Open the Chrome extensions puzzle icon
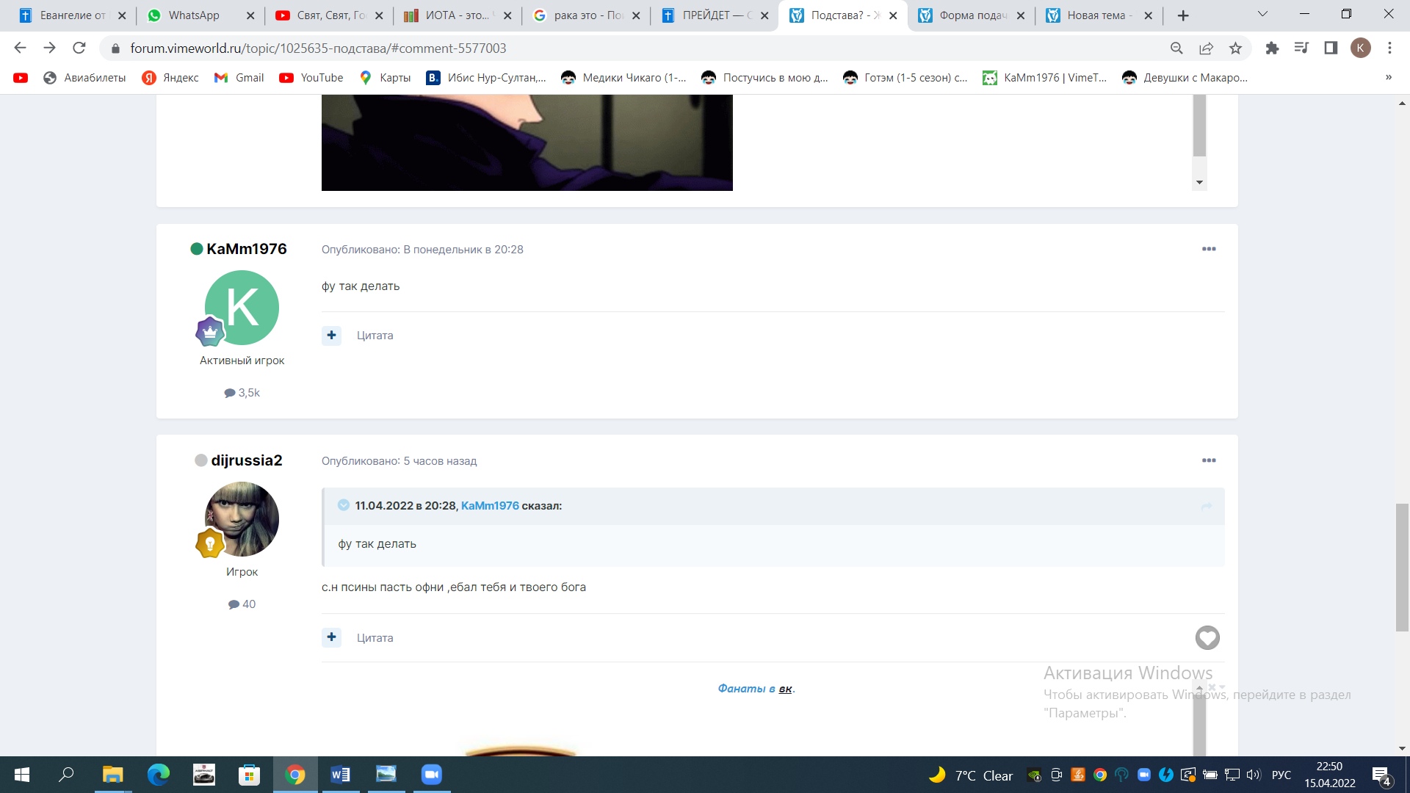The width and height of the screenshot is (1410, 793). 1272,48
